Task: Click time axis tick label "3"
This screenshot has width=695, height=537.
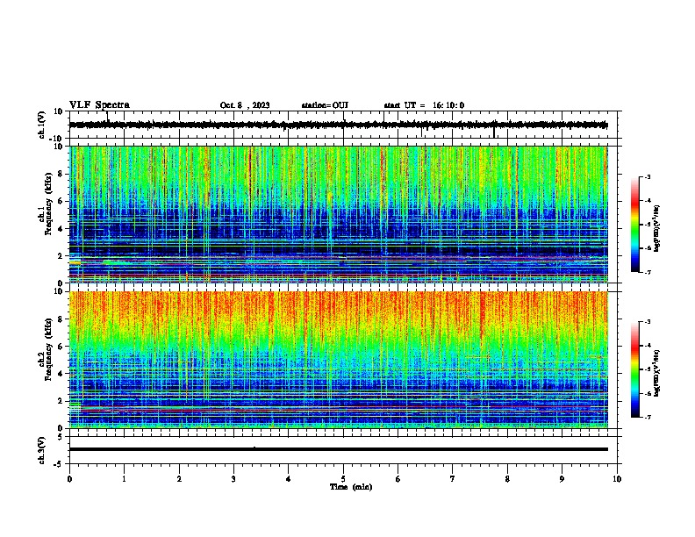Action: (233, 479)
